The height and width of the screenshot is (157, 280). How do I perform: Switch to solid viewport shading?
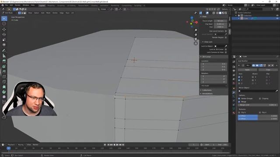tap(220, 13)
